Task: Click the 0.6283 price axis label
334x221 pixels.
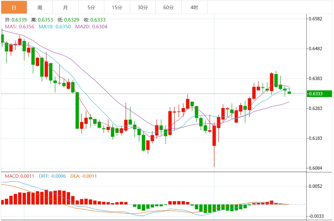Action: 316,108
